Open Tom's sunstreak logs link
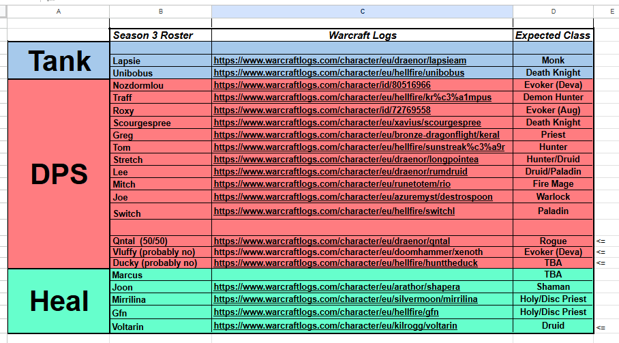The width and height of the screenshot is (619, 343). point(359,147)
